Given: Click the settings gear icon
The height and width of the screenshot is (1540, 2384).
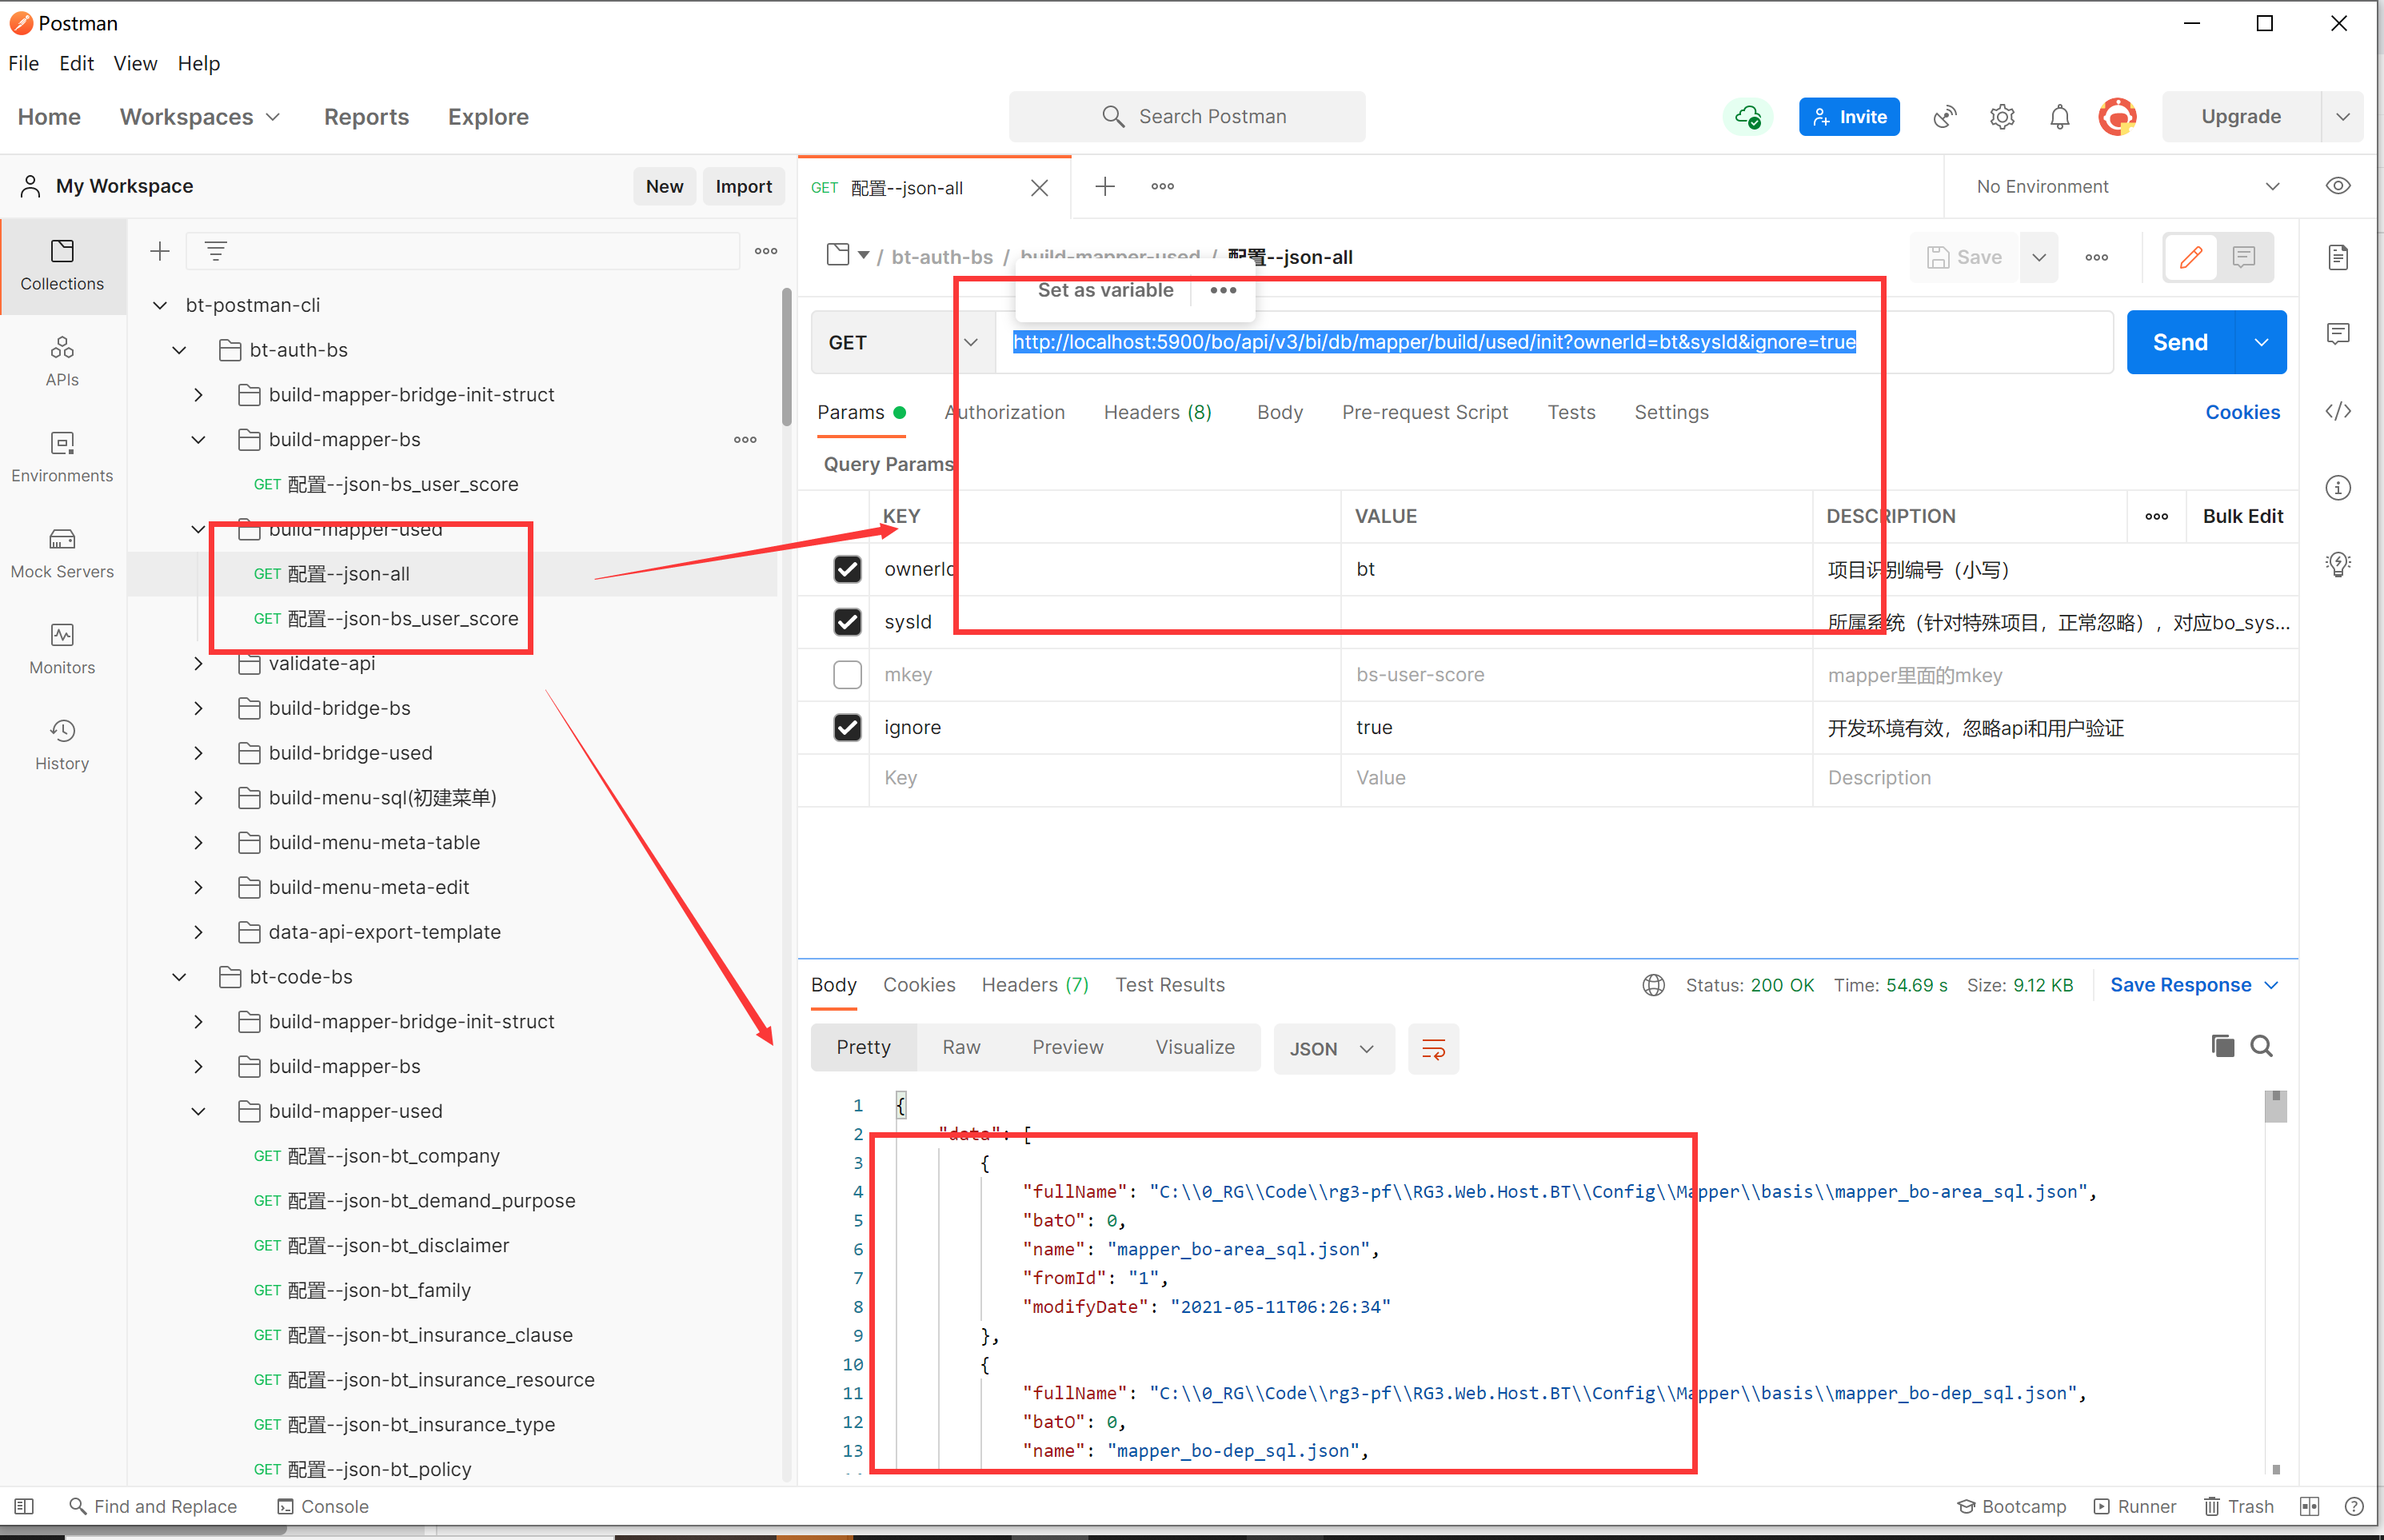Looking at the screenshot, I should 2001,117.
